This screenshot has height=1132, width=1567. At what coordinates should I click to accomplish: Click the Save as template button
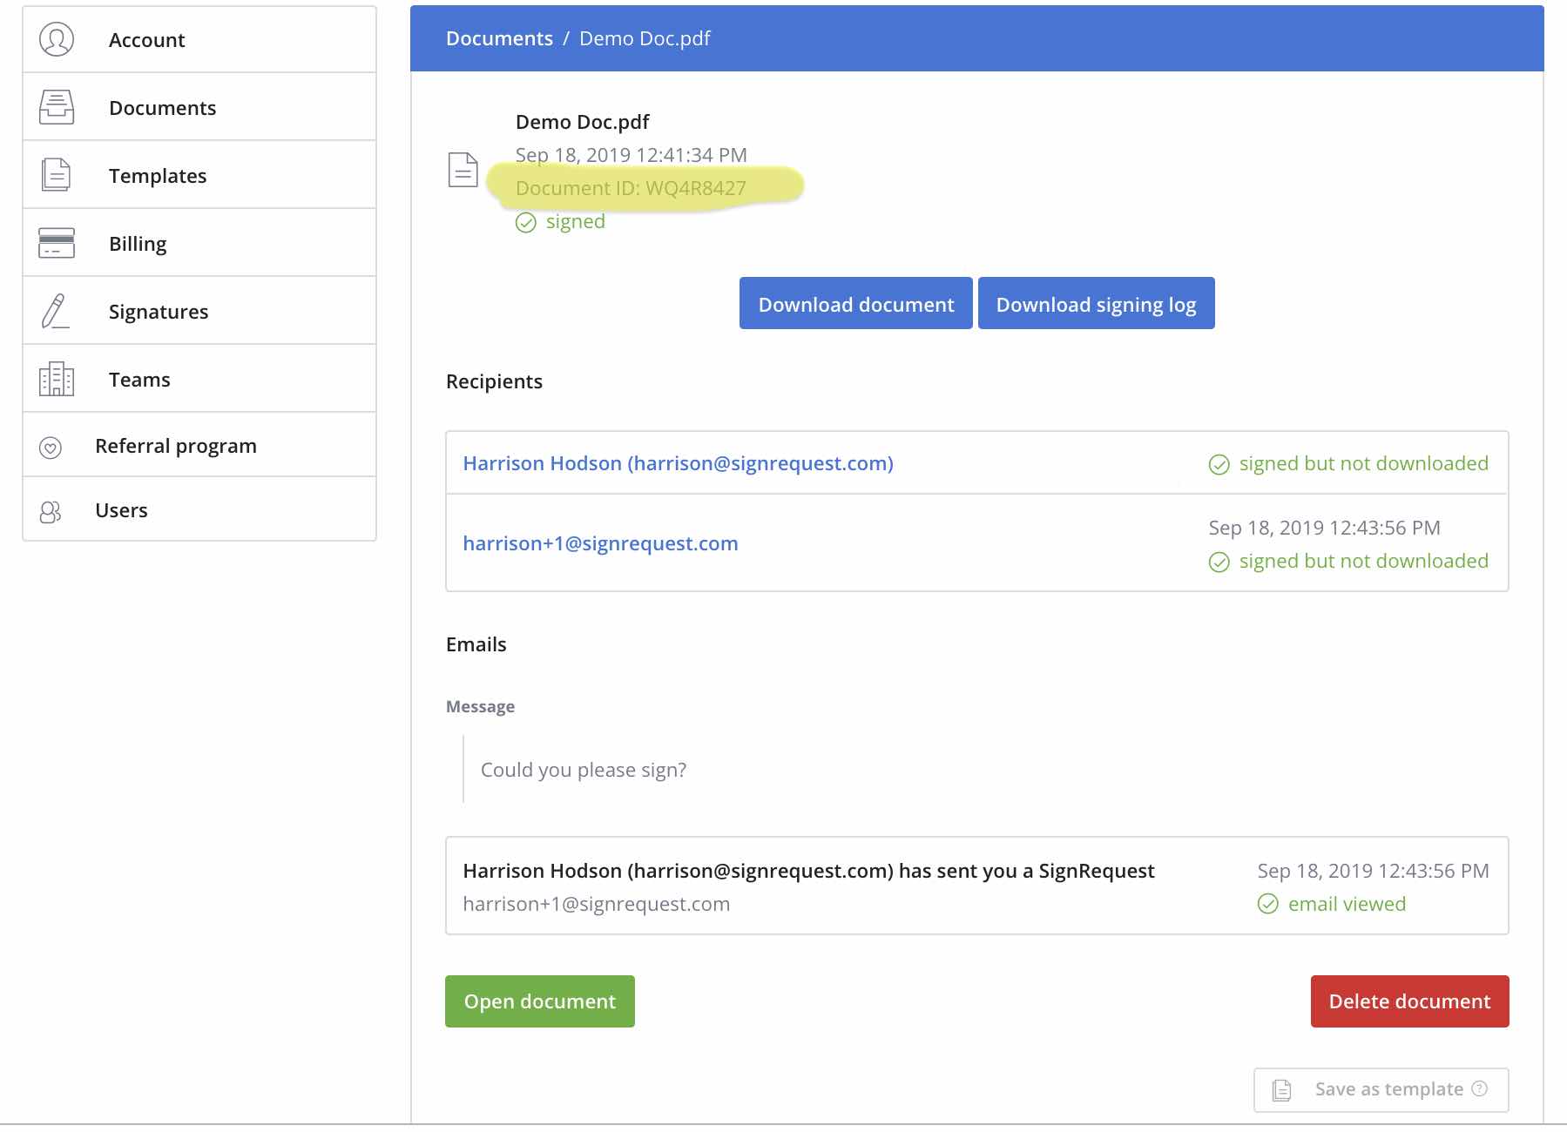pyautogui.click(x=1381, y=1090)
